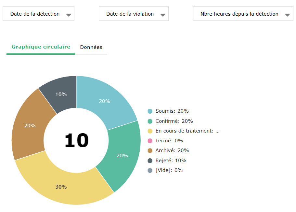Click the Confirmé green legend dot
296x212 pixels.
click(150, 121)
